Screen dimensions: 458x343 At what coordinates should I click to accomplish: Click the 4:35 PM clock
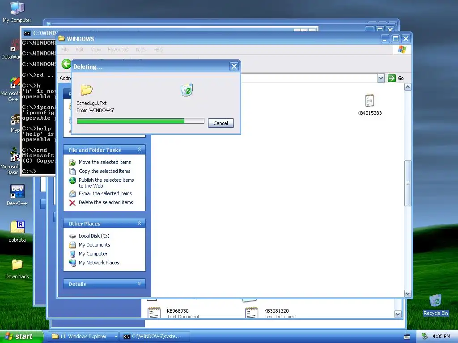click(441, 336)
